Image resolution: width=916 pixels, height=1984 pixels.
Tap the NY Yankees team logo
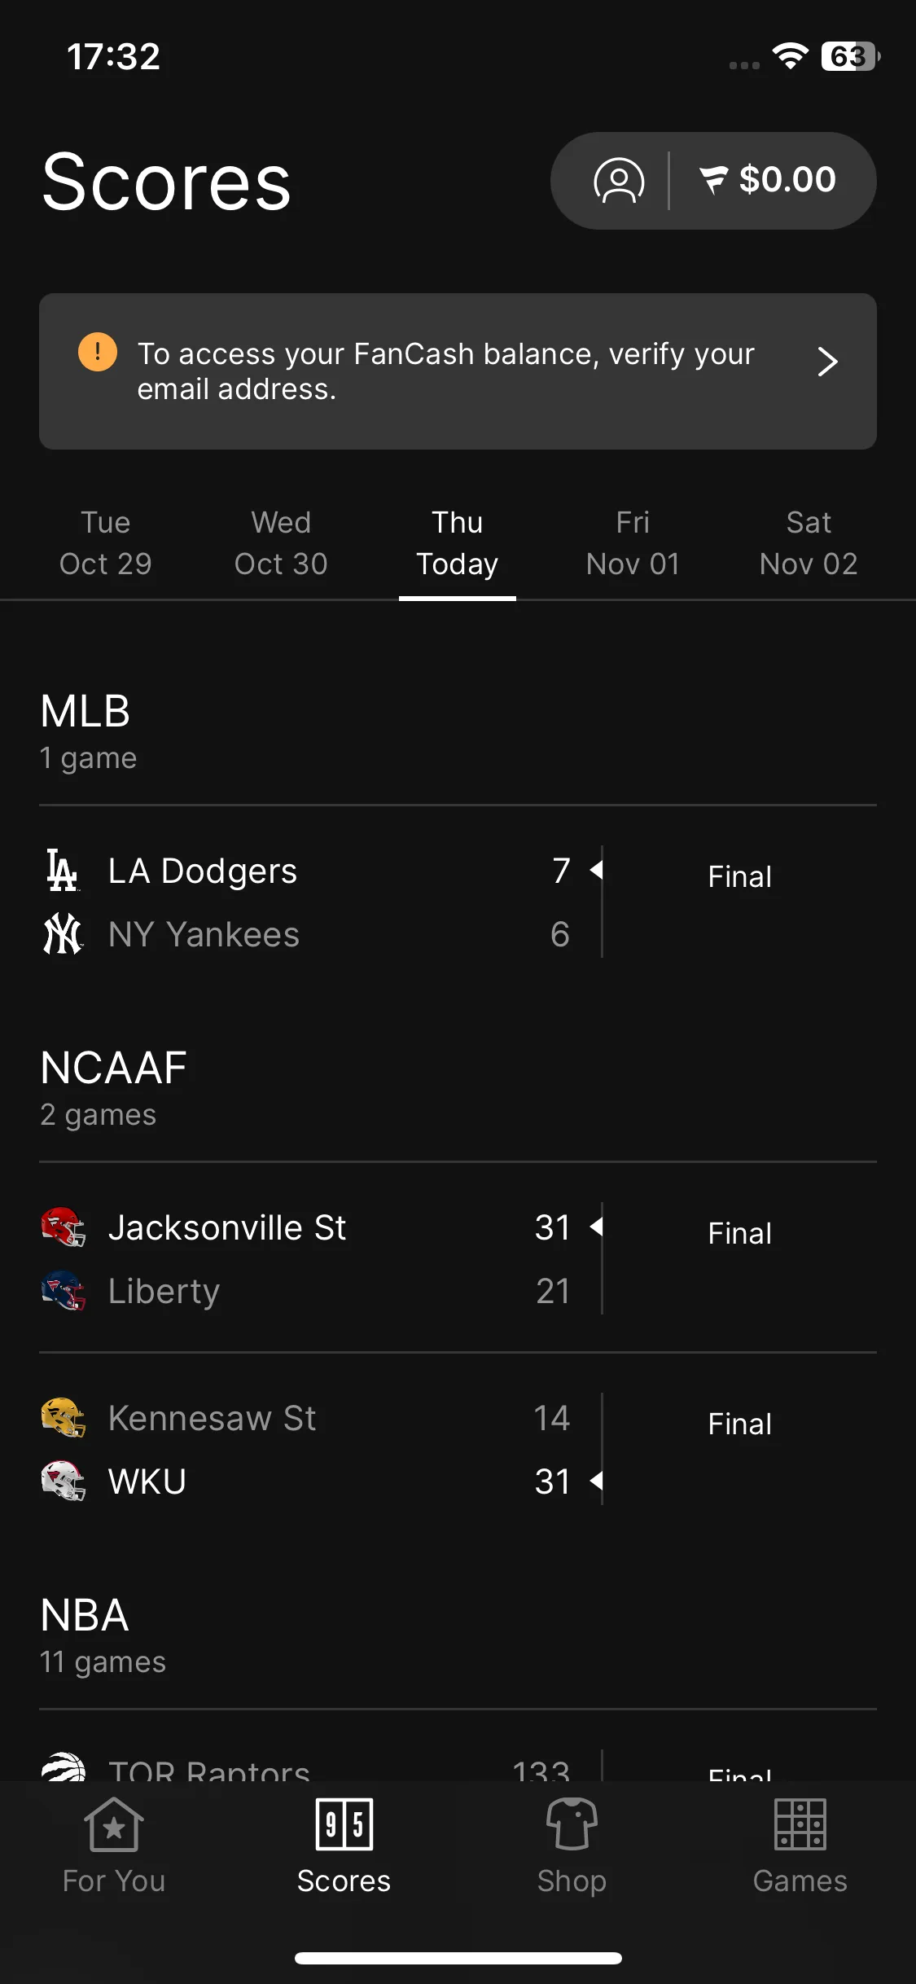click(x=62, y=934)
